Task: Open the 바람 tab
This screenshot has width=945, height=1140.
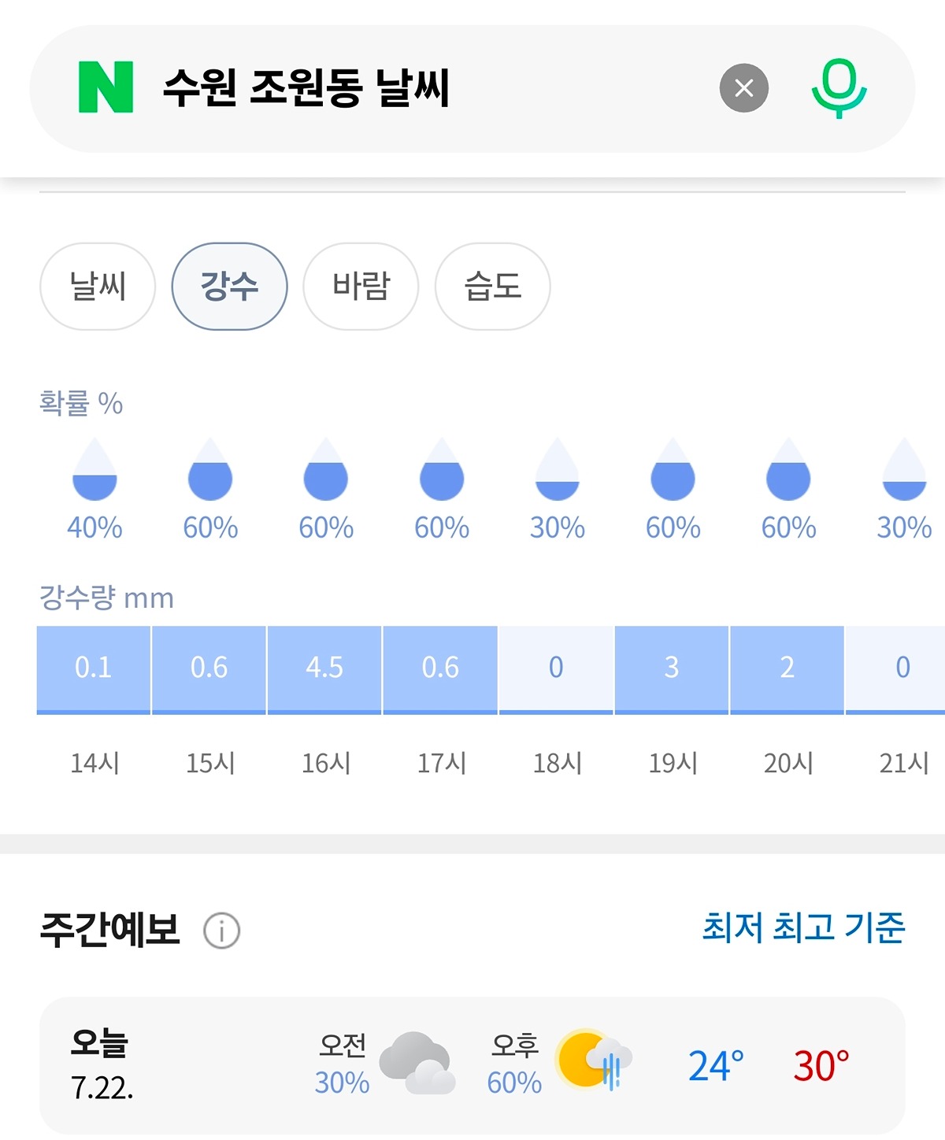Action: [361, 286]
